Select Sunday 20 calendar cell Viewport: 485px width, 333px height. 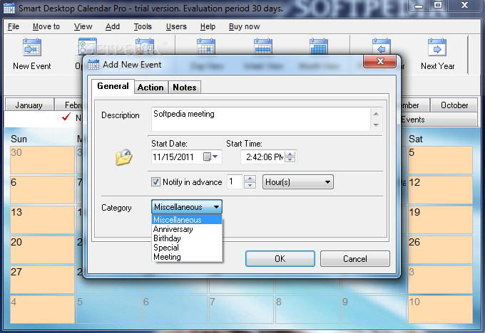[42, 249]
